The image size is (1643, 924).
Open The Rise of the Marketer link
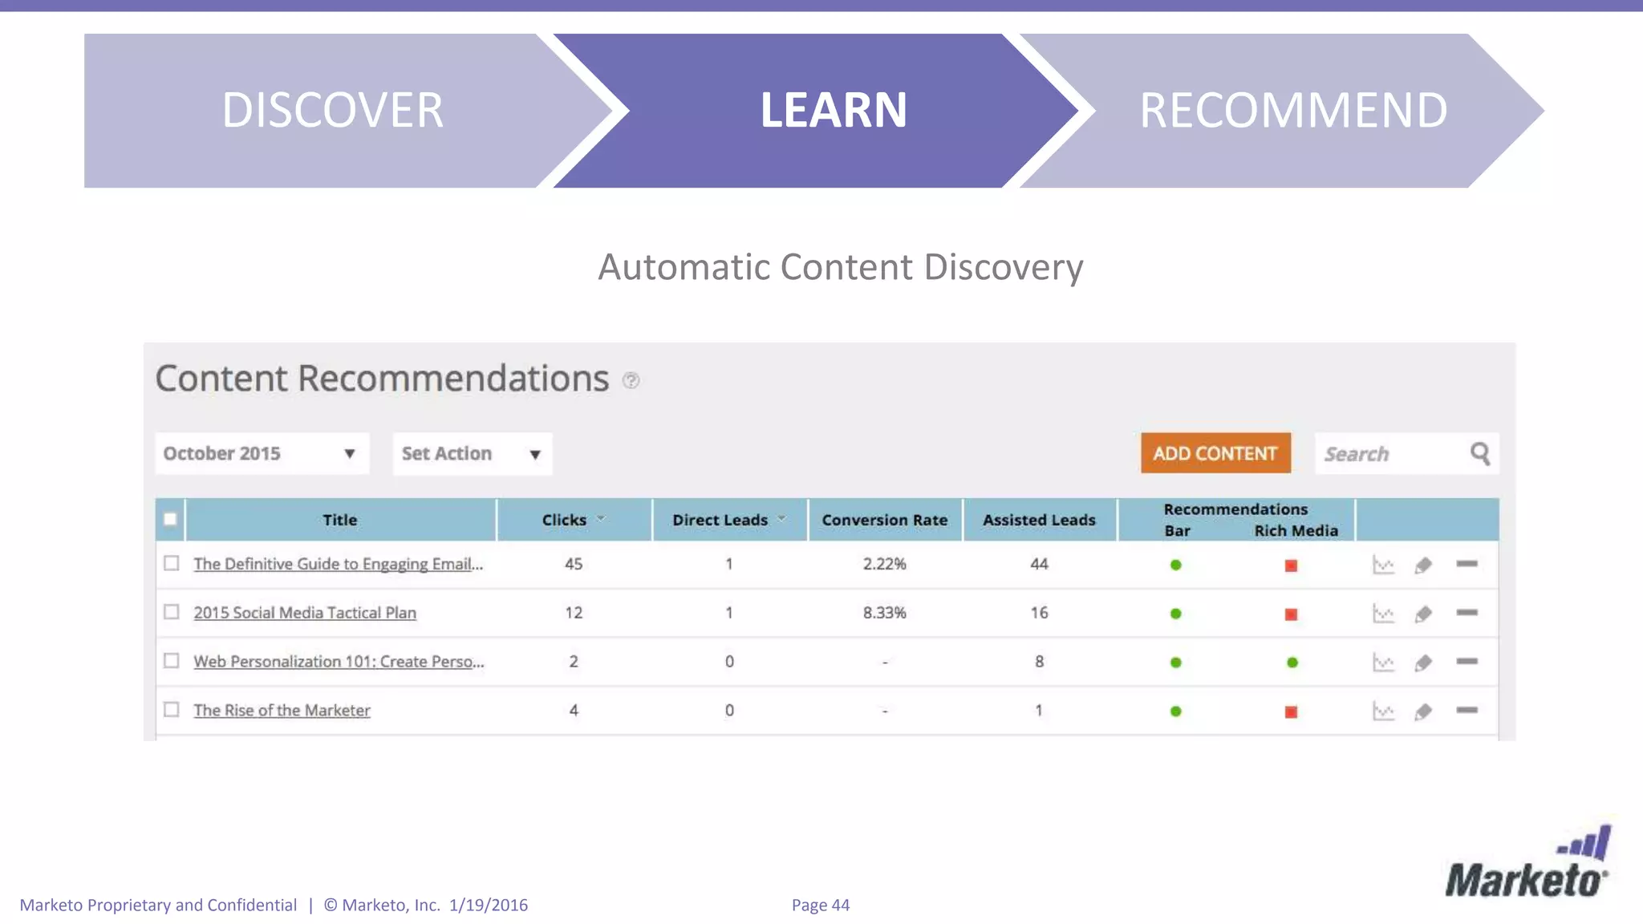[x=282, y=711]
